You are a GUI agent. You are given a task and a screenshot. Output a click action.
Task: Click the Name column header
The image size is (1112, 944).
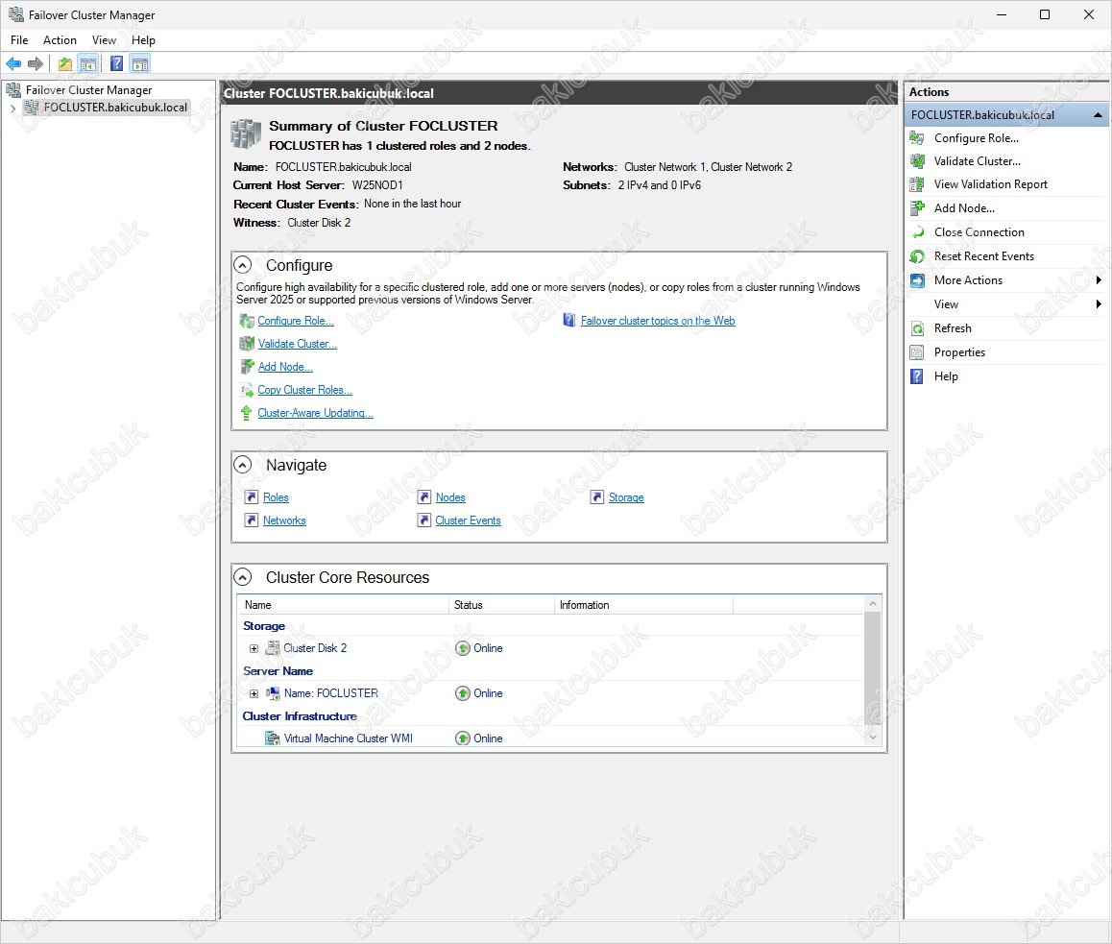click(343, 605)
